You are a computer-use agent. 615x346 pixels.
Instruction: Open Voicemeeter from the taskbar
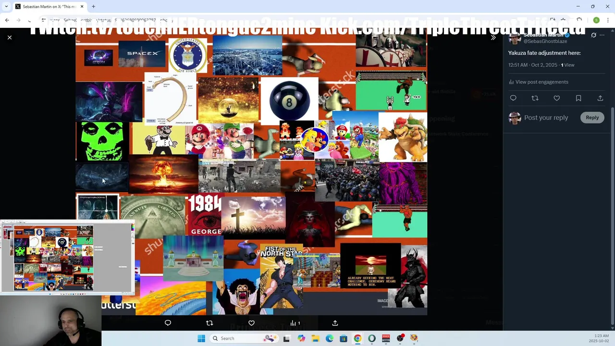386,338
